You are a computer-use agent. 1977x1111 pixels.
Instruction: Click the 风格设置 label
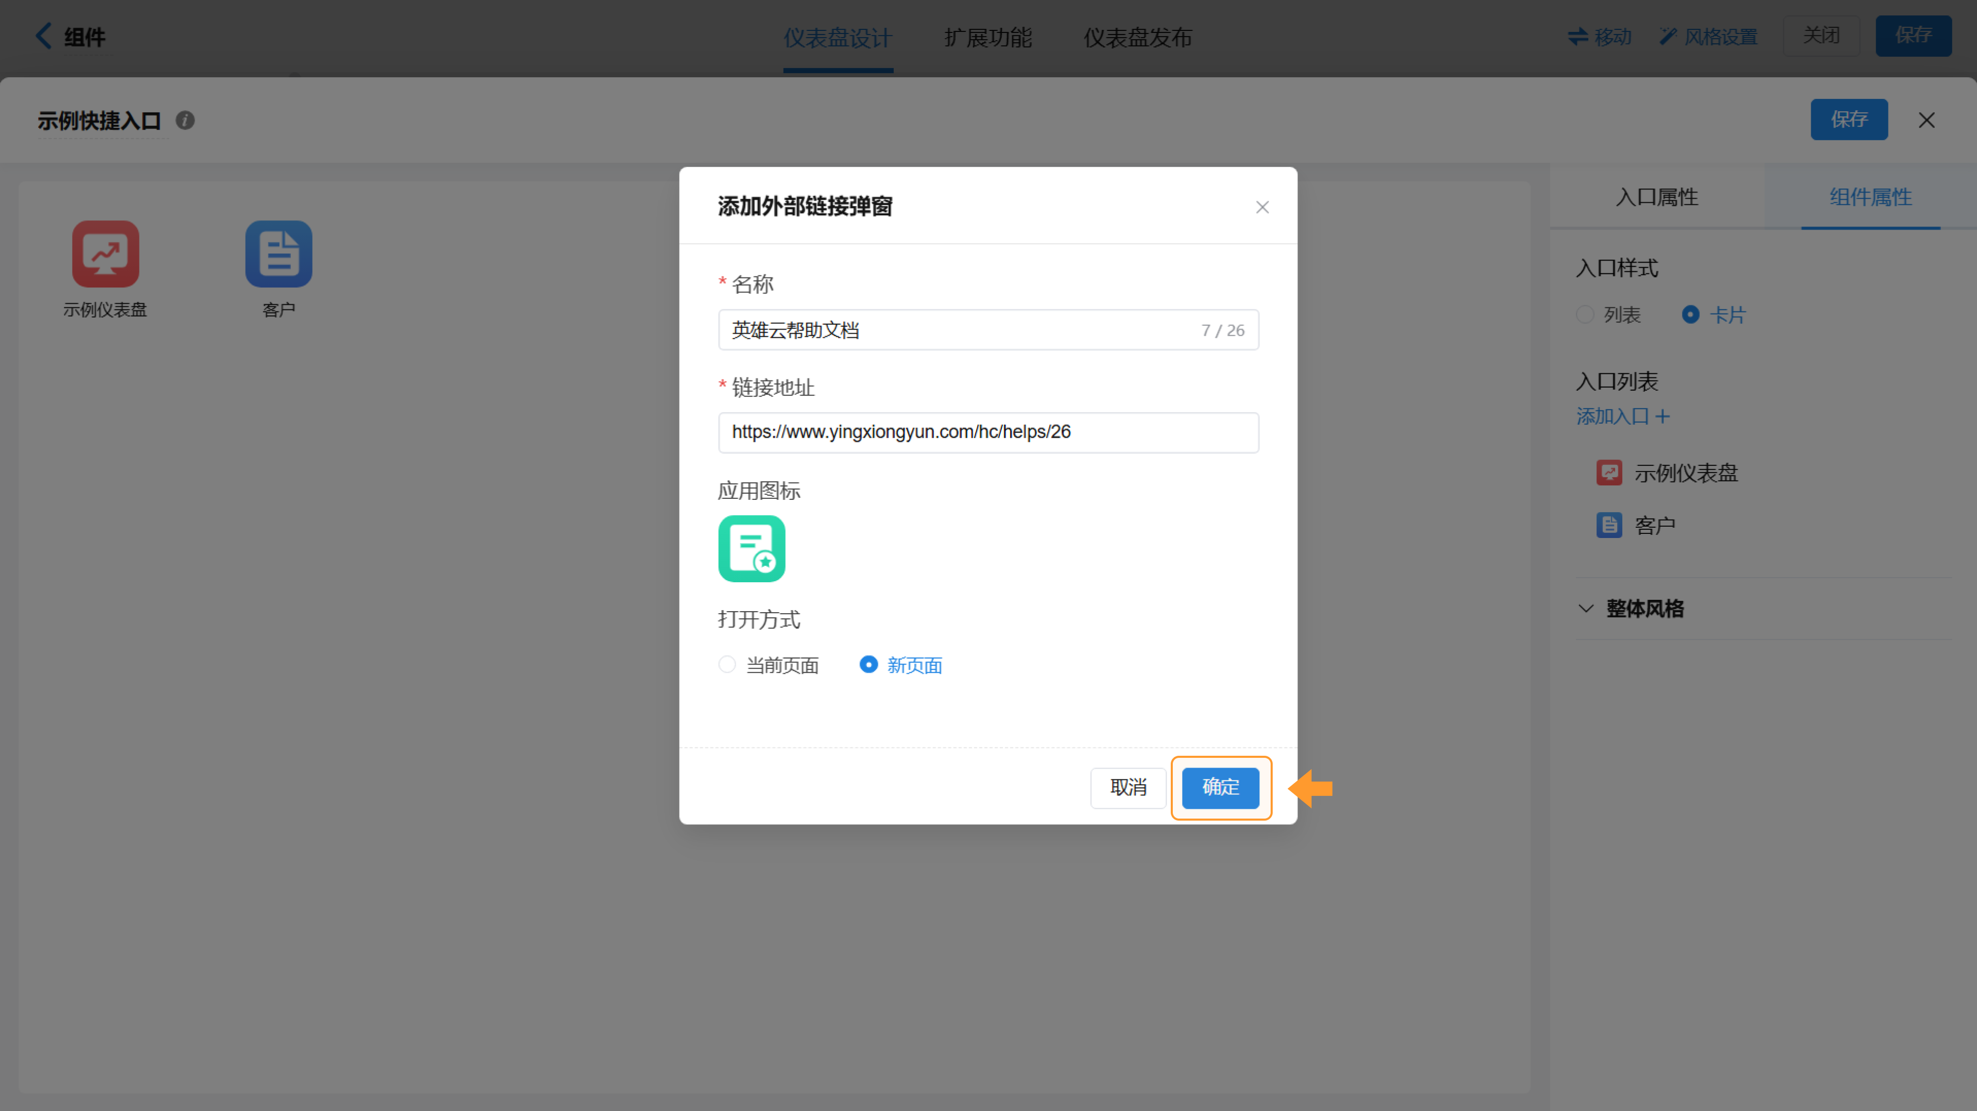(1720, 37)
